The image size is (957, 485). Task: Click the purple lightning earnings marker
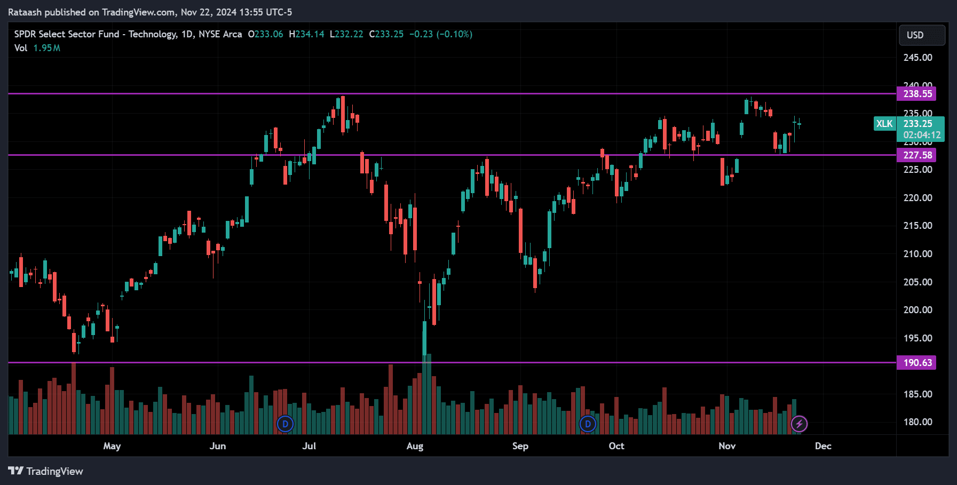click(x=799, y=424)
